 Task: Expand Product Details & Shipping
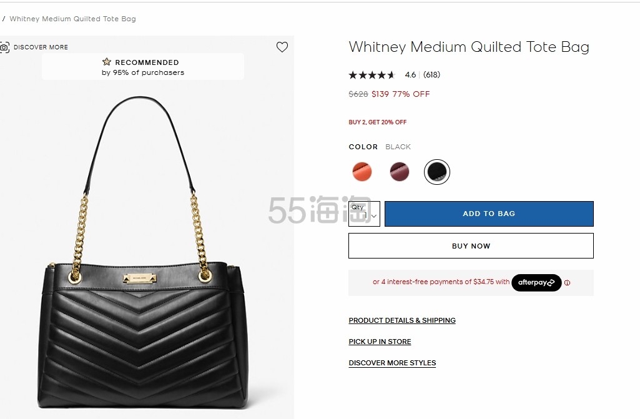pos(402,320)
